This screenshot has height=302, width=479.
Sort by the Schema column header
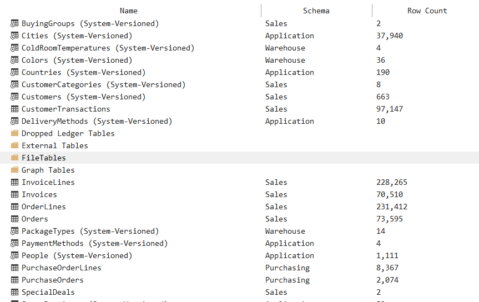316,11
